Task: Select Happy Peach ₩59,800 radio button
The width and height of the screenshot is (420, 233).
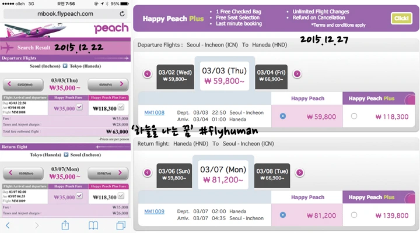Action: coord(283,116)
